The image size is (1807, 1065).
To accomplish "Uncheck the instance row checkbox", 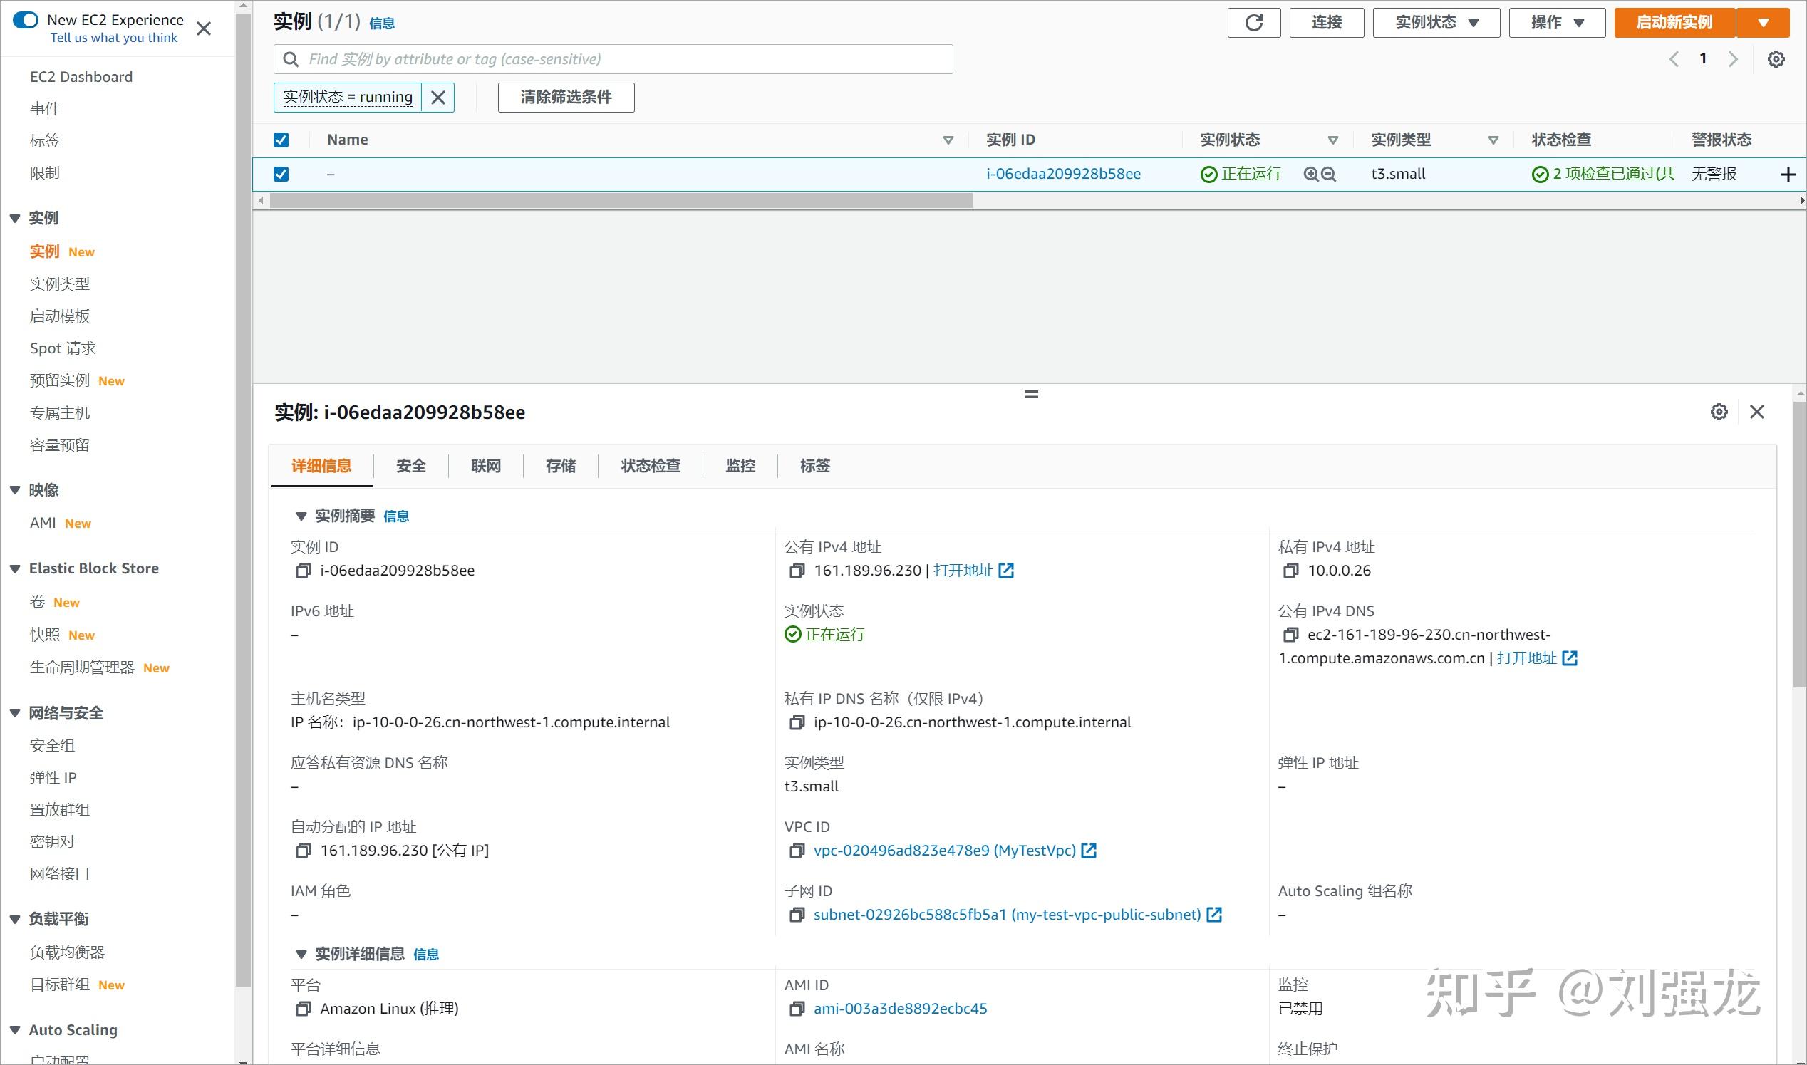I will 281,174.
